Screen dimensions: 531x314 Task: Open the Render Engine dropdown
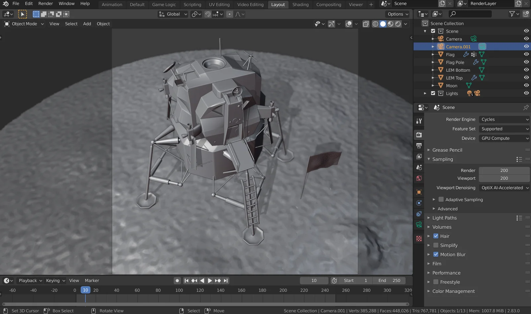[504, 119]
